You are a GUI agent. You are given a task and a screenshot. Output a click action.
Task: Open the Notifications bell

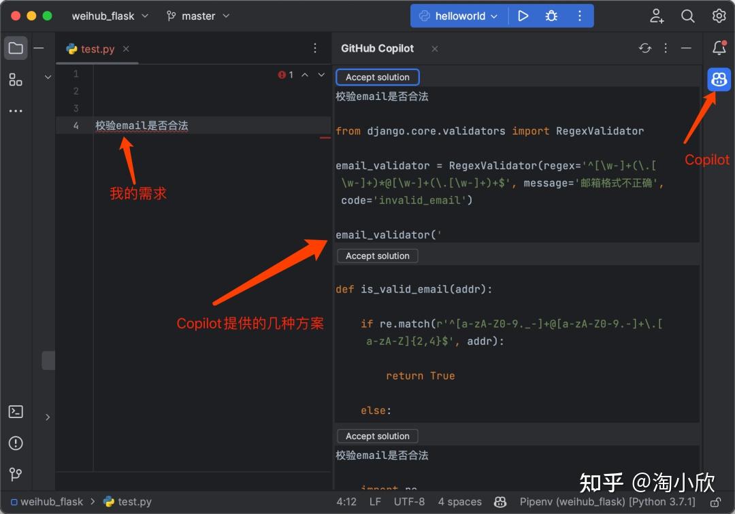tap(719, 48)
